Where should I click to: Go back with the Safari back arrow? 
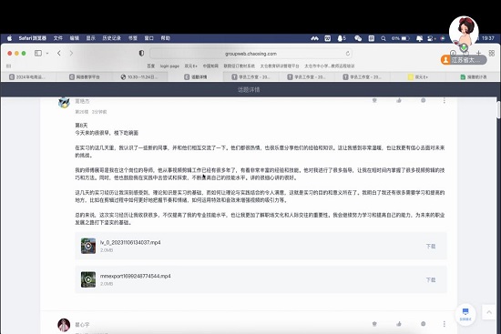(x=59, y=54)
